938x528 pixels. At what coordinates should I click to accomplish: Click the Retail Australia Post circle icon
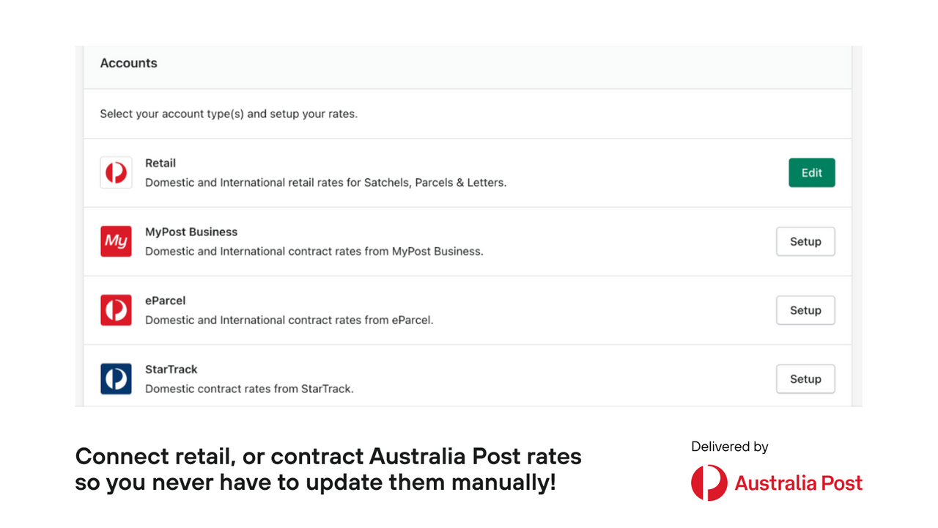[115, 172]
